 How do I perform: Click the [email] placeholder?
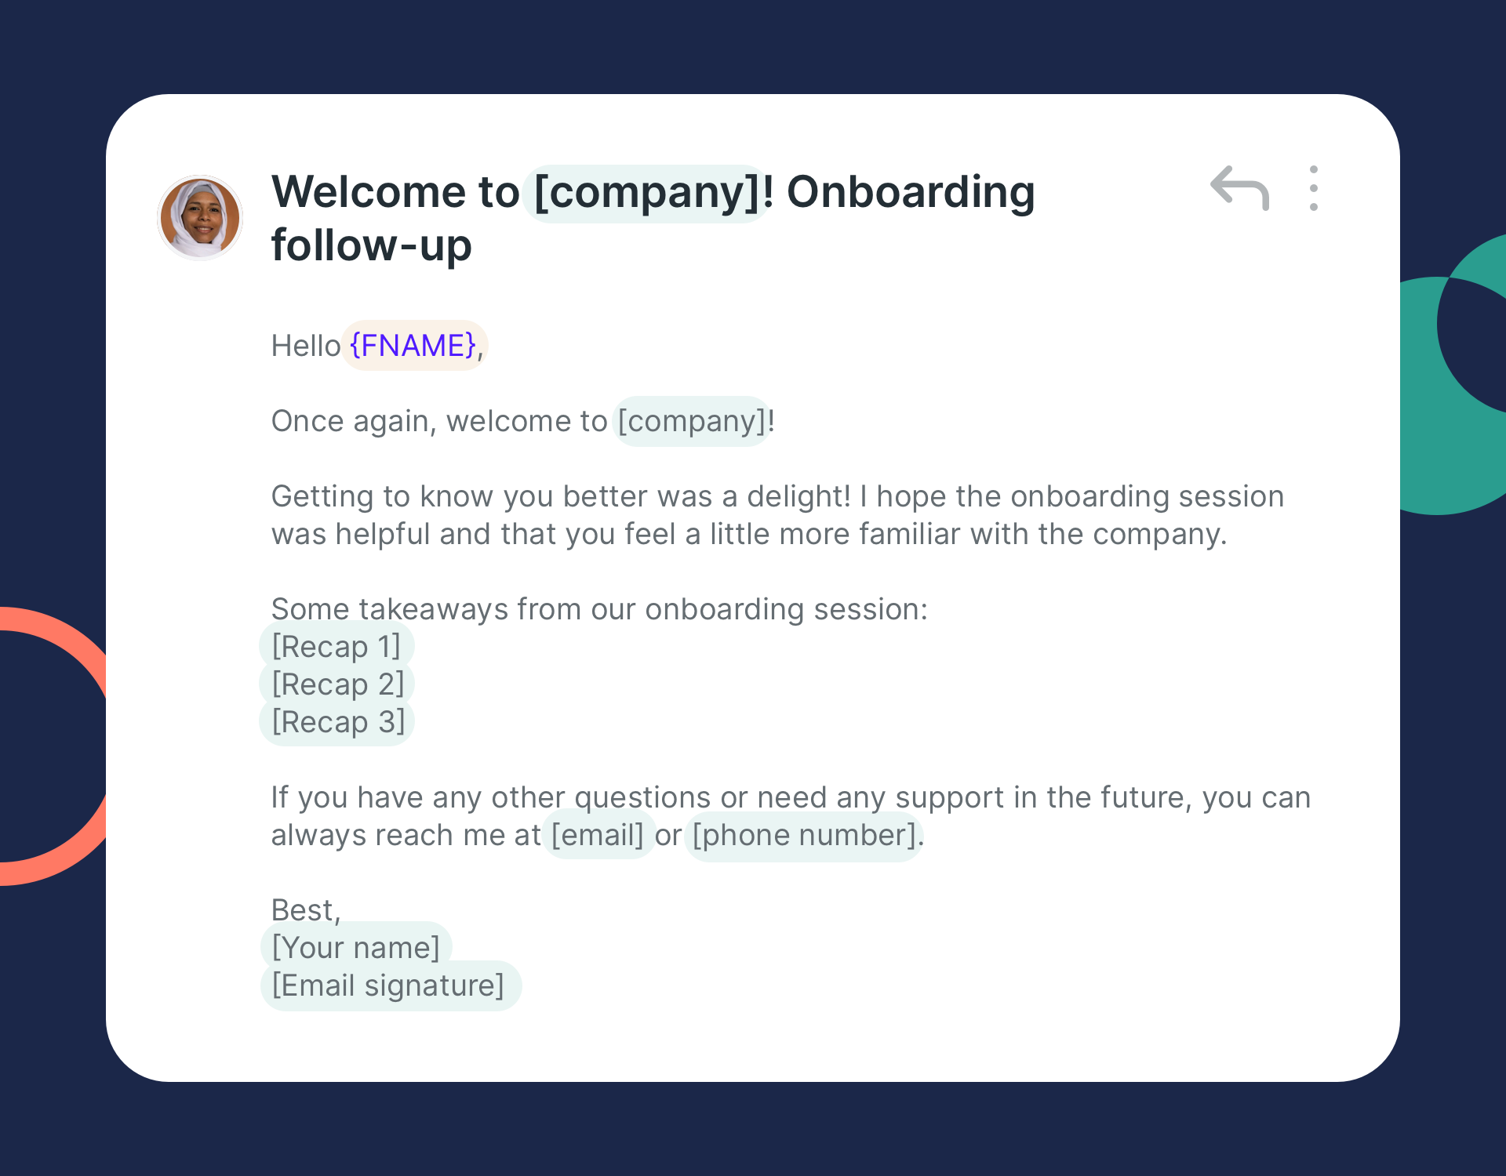point(598,835)
